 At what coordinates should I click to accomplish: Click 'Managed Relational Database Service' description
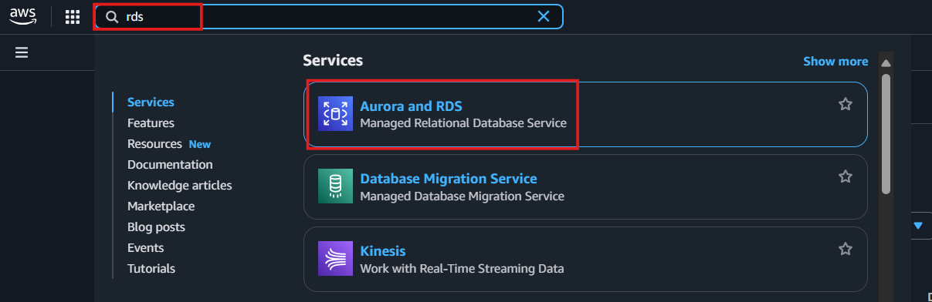[x=463, y=122]
